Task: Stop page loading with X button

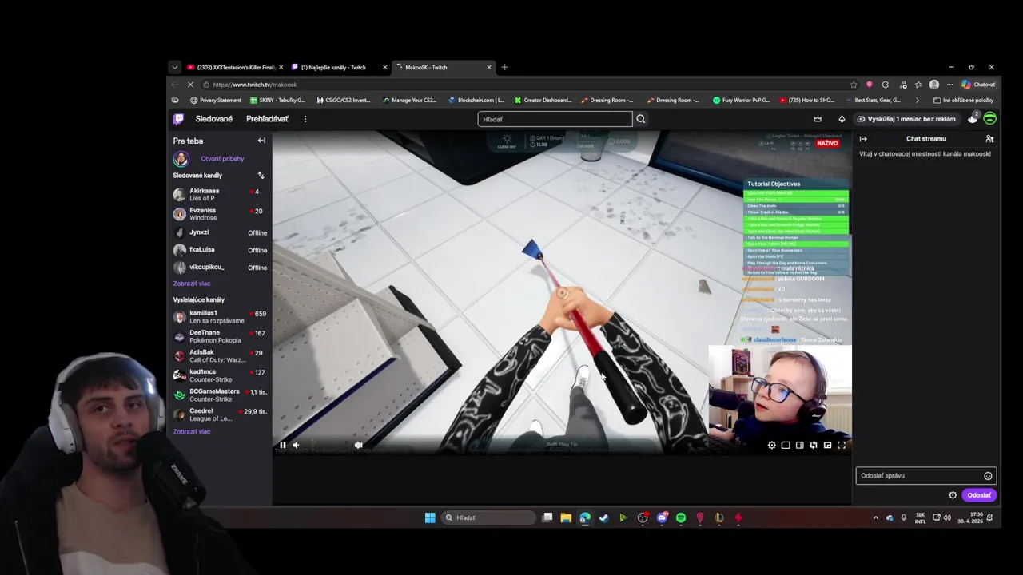Action: [190, 85]
